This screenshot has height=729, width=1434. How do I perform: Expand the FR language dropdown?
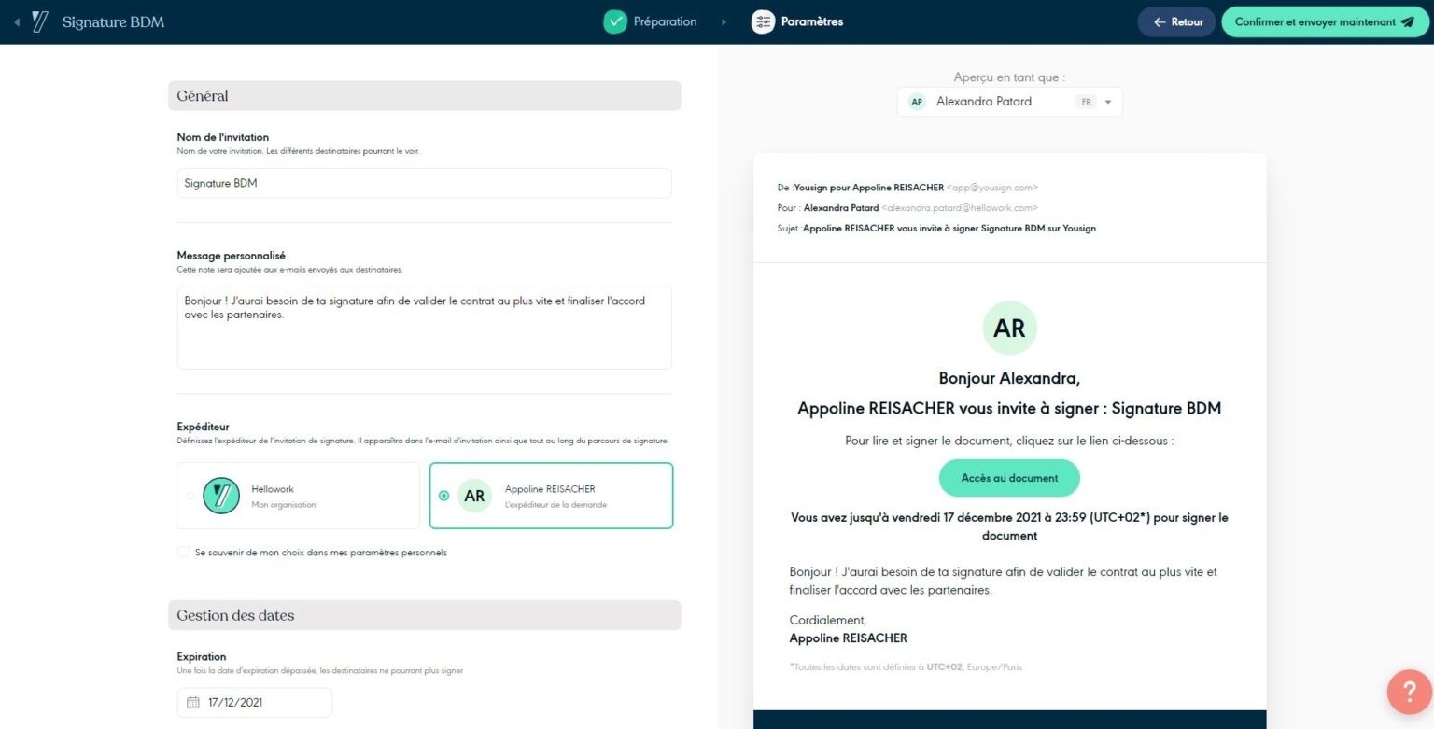tap(1107, 102)
